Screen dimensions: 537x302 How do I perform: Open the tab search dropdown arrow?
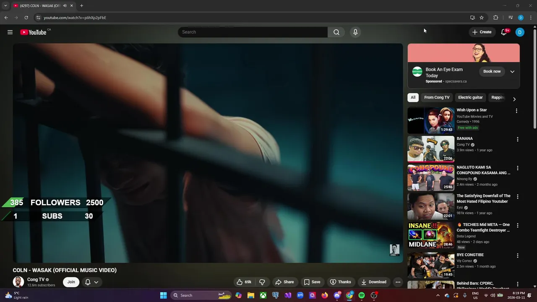tap(5, 6)
